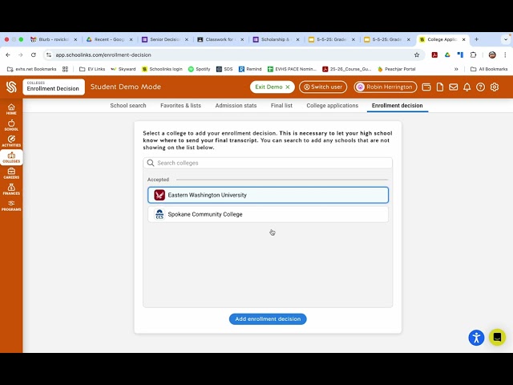Open the Remind bookmark
This screenshot has width=513, height=385.
click(250, 69)
